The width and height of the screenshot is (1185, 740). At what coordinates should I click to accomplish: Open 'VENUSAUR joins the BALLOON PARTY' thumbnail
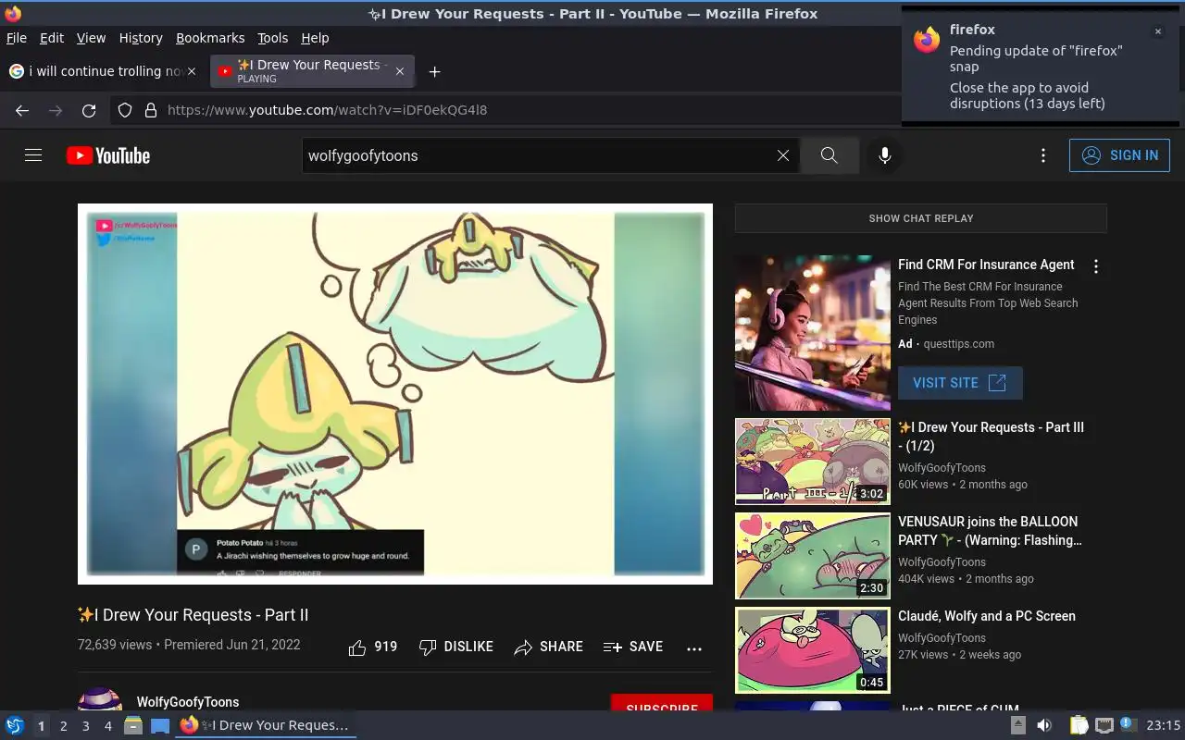[813, 556]
